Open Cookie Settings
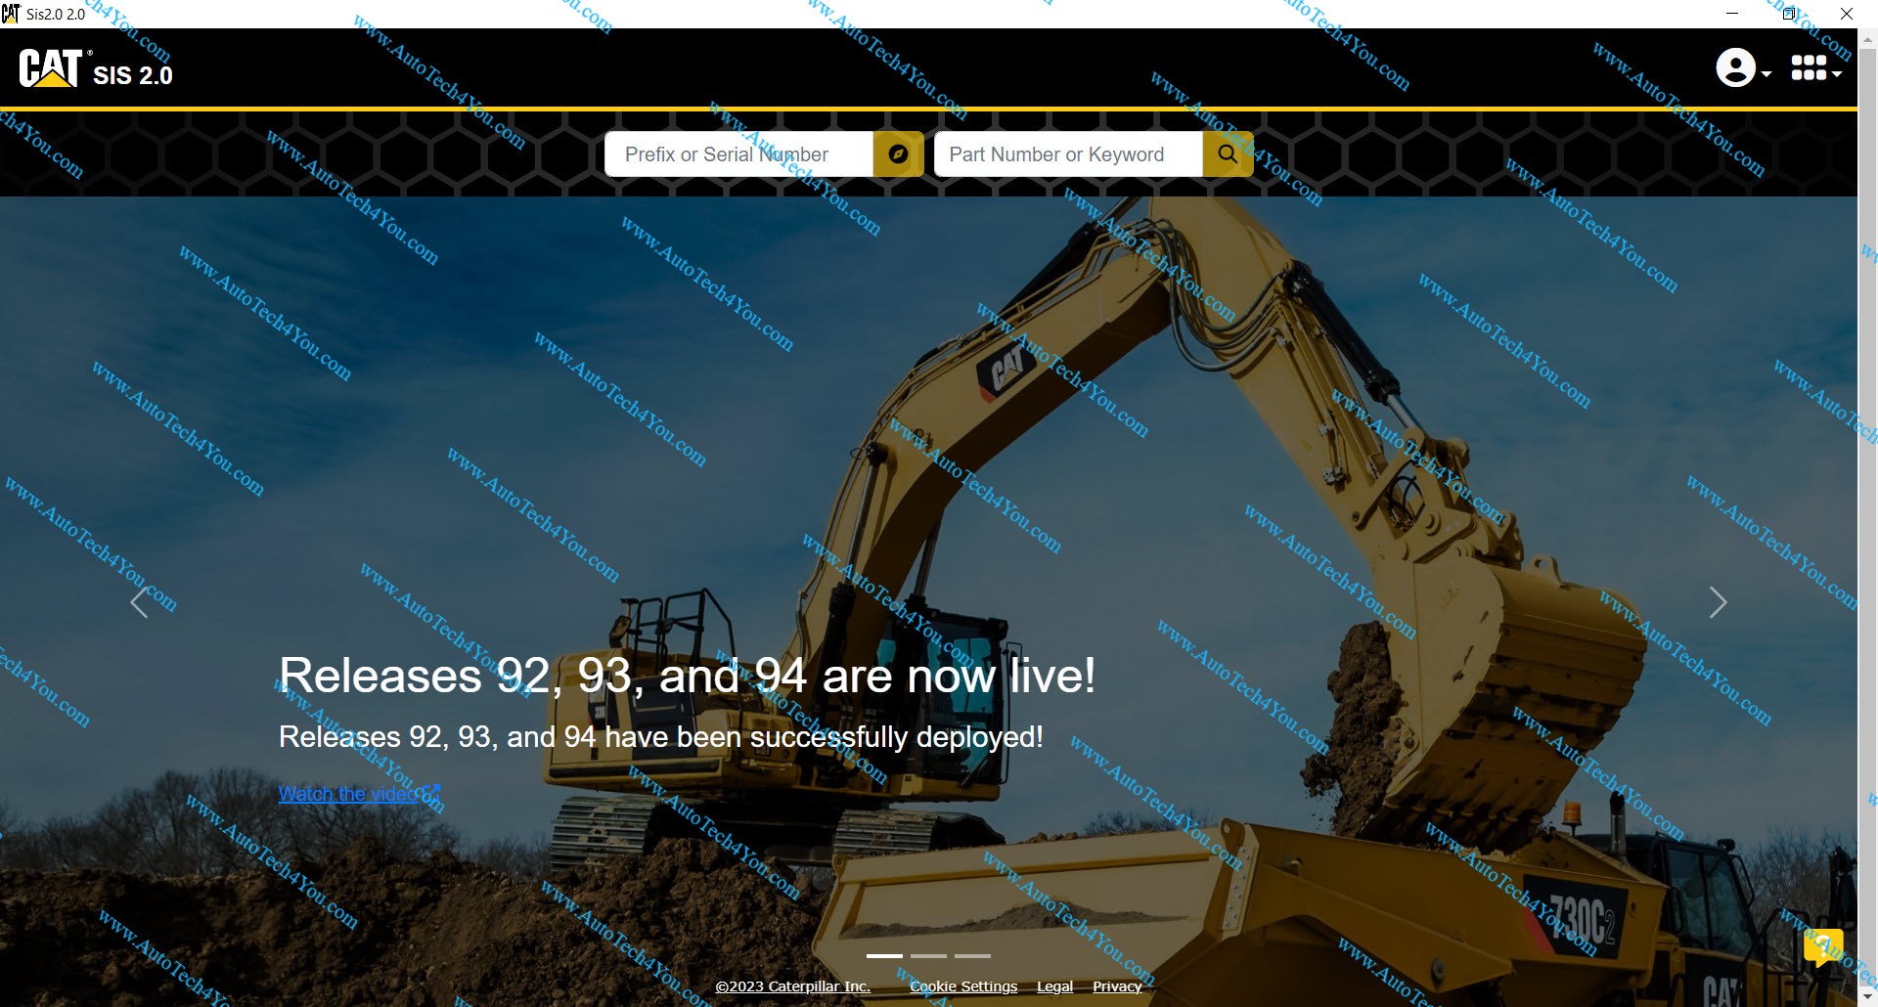1878x1007 pixels. click(x=963, y=986)
